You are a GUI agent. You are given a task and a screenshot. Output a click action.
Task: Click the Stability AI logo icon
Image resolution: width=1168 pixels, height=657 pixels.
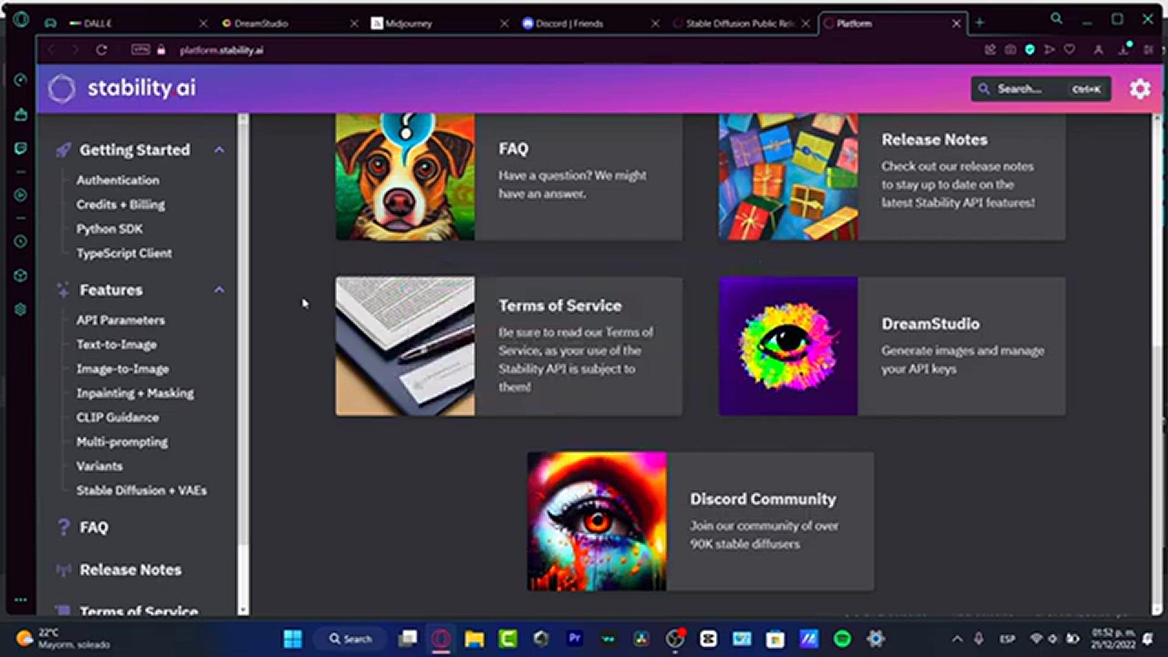click(61, 89)
